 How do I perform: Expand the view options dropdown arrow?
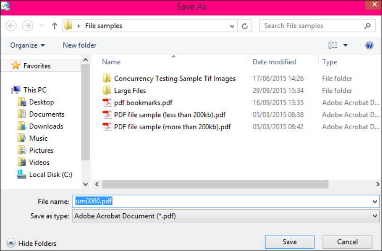pyautogui.click(x=345, y=45)
